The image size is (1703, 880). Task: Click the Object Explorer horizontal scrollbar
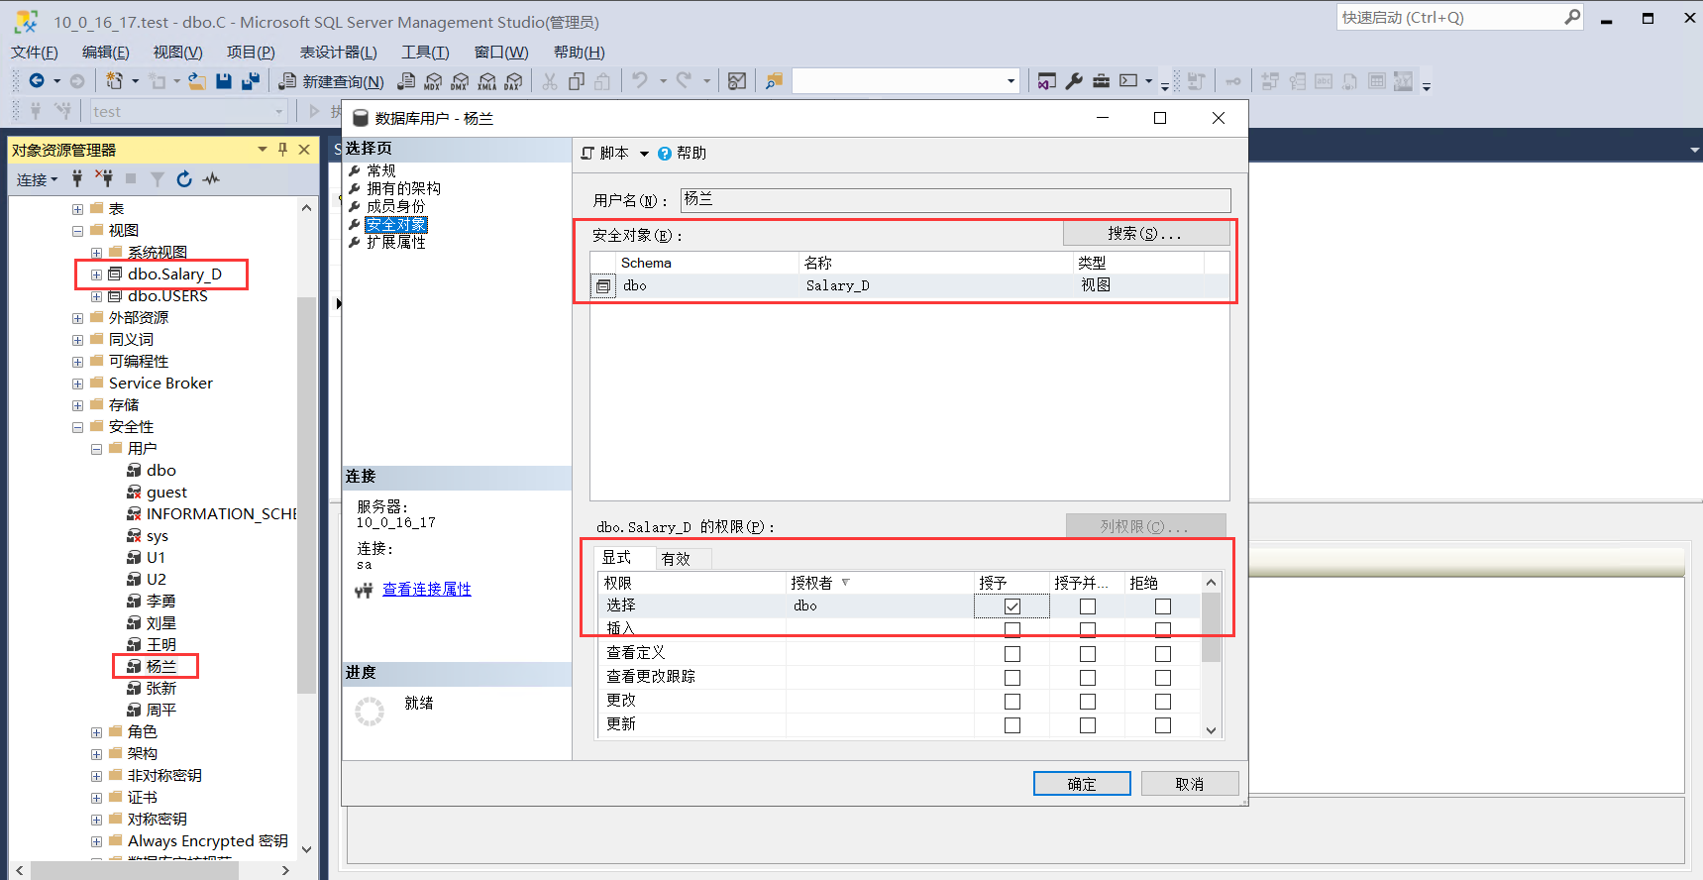[135, 870]
